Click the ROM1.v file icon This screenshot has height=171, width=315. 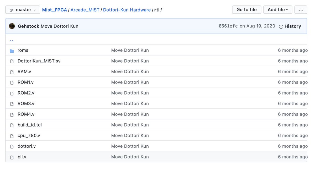[x=12, y=82]
